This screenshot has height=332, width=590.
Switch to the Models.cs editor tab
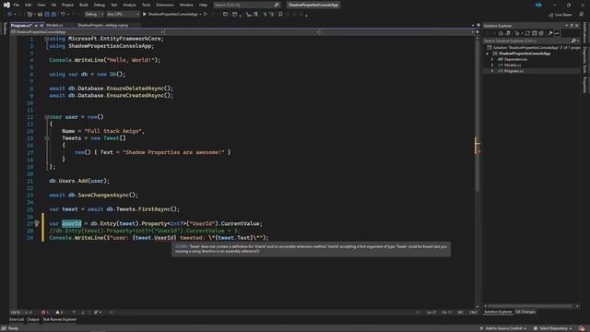pos(54,25)
